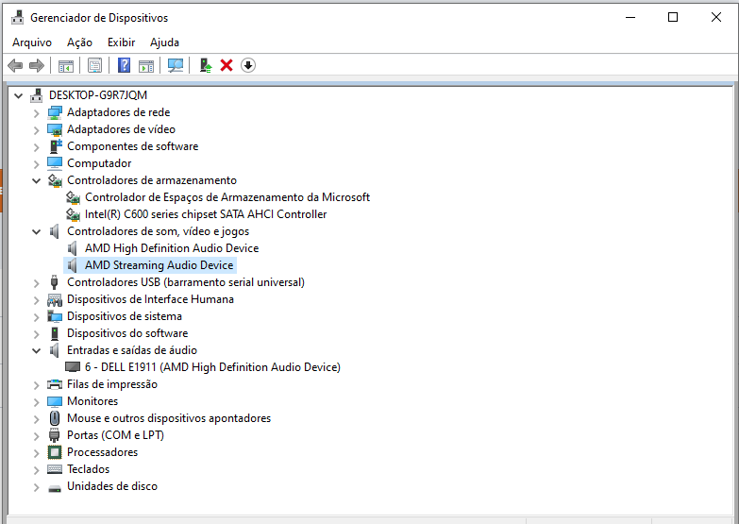Select AMD Streaming Audio Device

point(159,265)
